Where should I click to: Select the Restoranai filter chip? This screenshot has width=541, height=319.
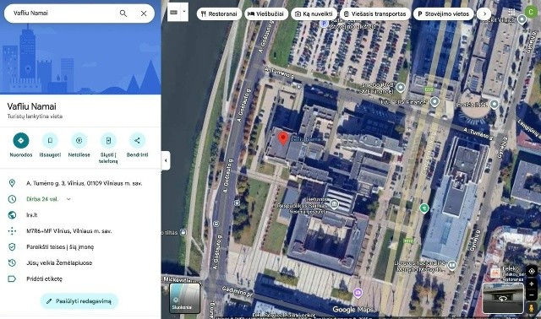[x=219, y=14]
